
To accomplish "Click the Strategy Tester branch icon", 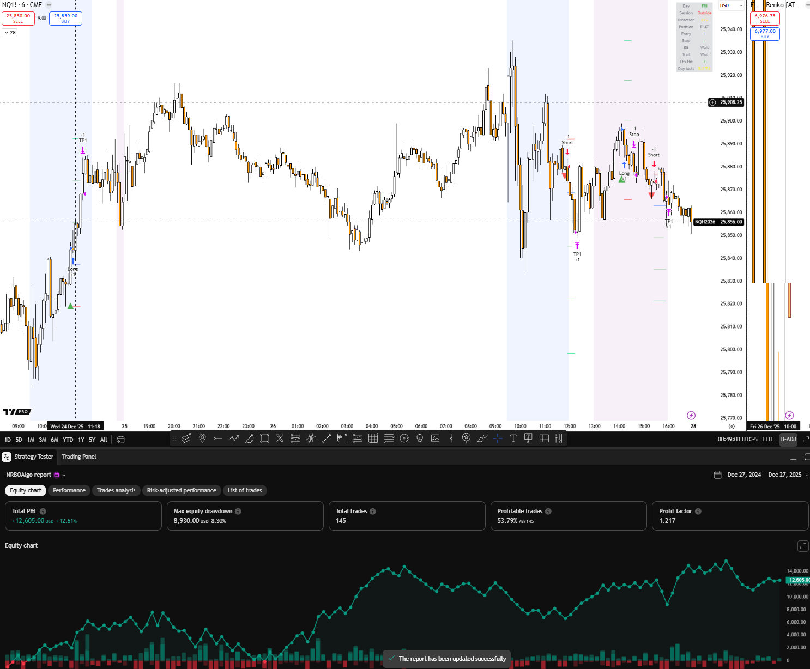I will point(5,457).
